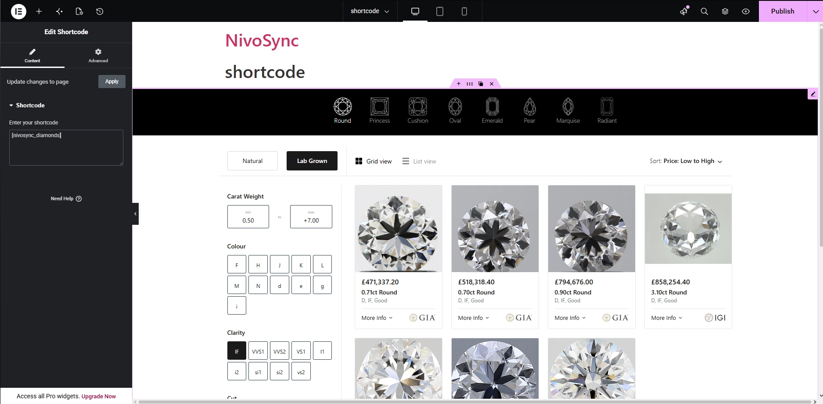Open the 3.10ct Round diamond thumbnail

point(688,229)
